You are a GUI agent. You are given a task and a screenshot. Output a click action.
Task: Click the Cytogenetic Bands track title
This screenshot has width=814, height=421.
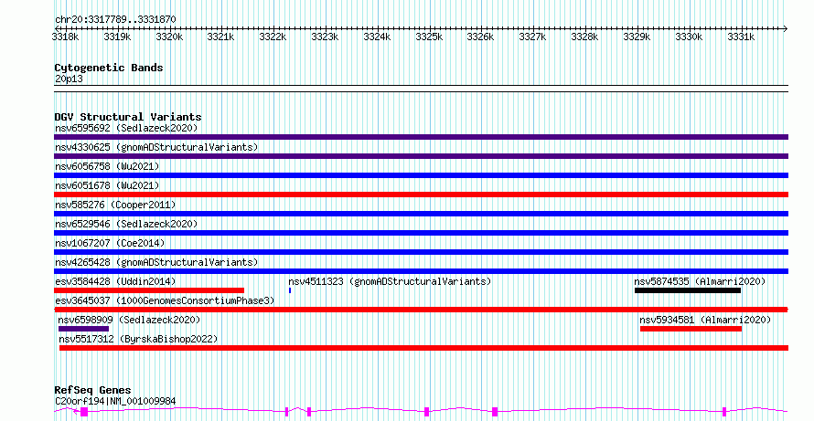(109, 68)
